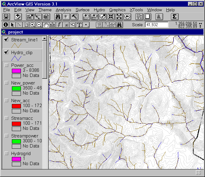The width and height of the screenshot is (205, 177).
Task: Open the Hydro menu
Action: [x=99, y=10]
